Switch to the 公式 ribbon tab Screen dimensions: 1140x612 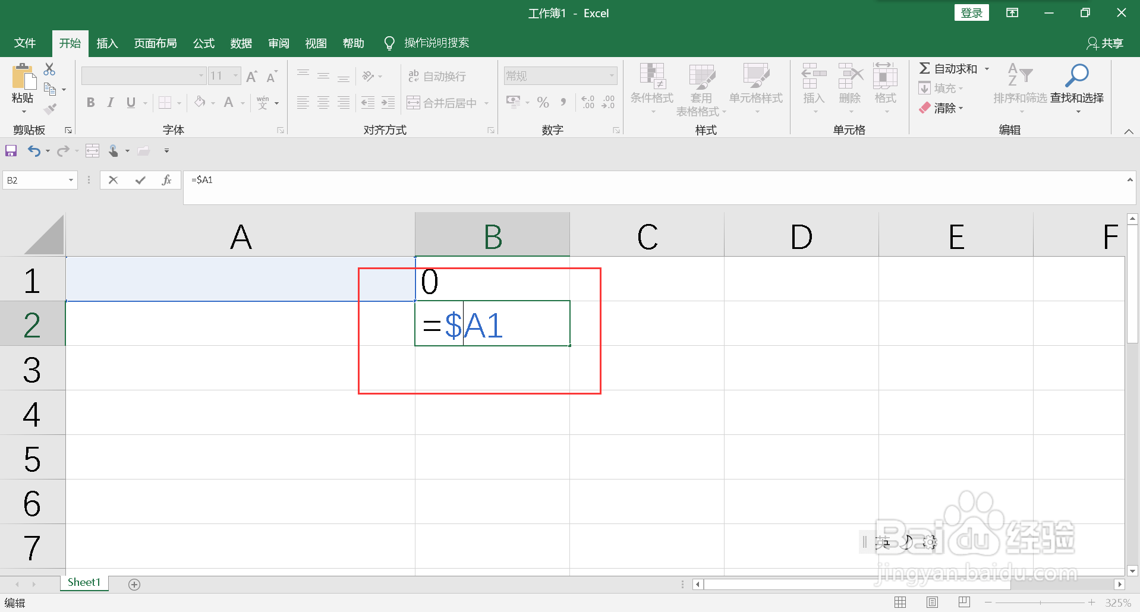click(x=203, y=43)
